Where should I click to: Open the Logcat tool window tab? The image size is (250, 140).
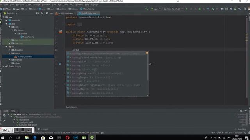(x=43, y=129)
